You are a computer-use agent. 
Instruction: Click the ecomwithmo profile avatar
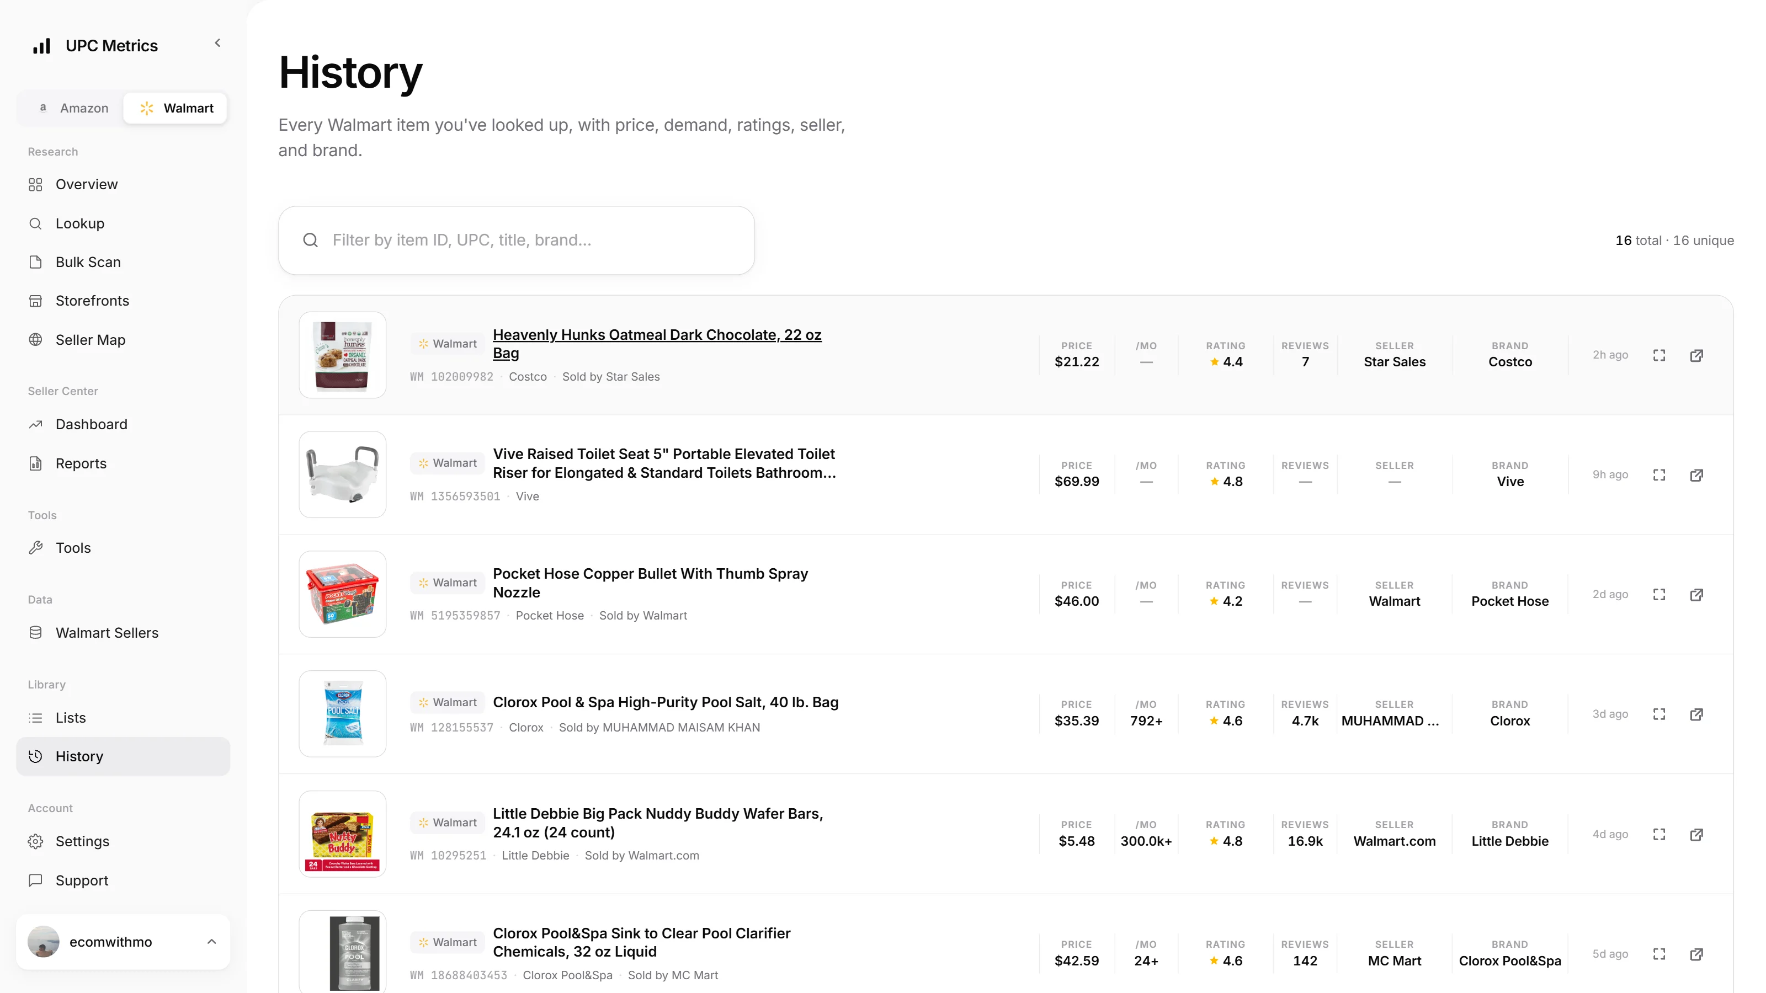[x=43, y=942]
